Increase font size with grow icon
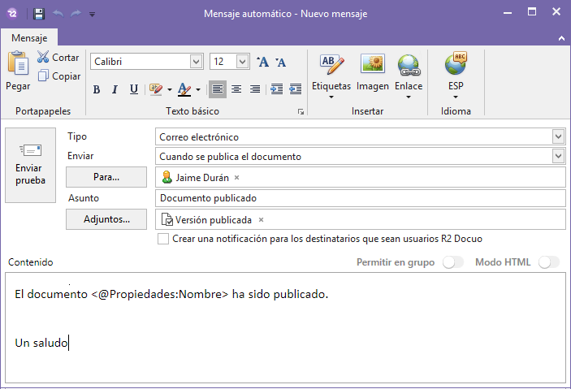Screen dimensions: 571x389 (x=262, y=62)
